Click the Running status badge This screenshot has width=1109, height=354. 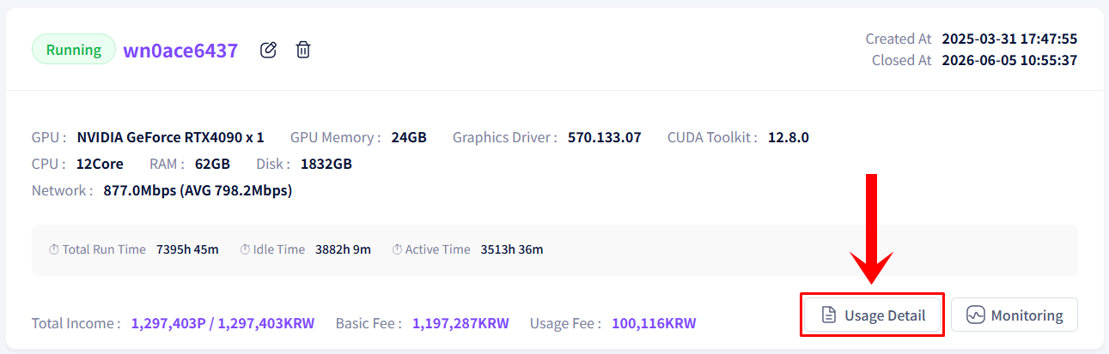(74, 50)
